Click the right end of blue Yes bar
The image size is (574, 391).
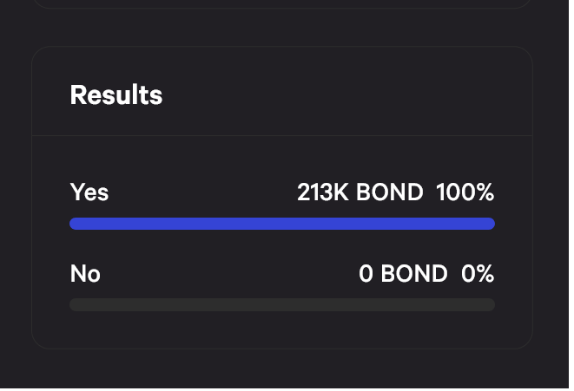[x=490, y=224]
